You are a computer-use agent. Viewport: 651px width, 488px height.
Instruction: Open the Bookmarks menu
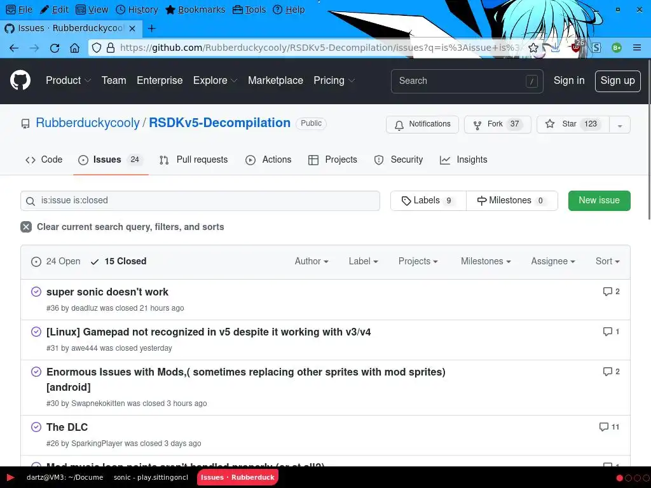pyautogui.click(x=195, y=9)
